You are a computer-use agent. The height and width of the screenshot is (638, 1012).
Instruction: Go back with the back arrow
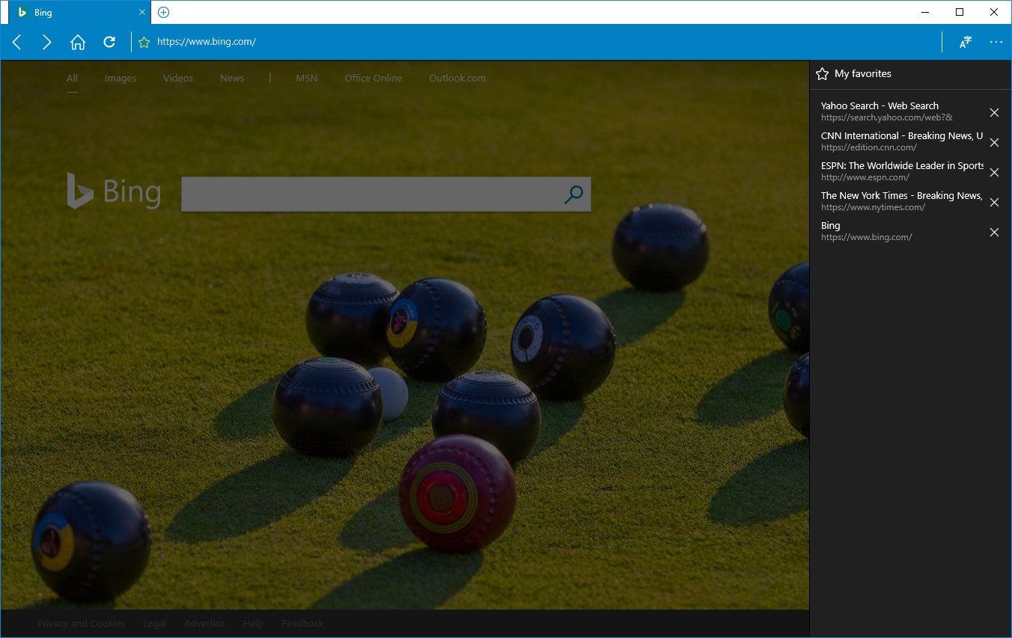point(17,42)
